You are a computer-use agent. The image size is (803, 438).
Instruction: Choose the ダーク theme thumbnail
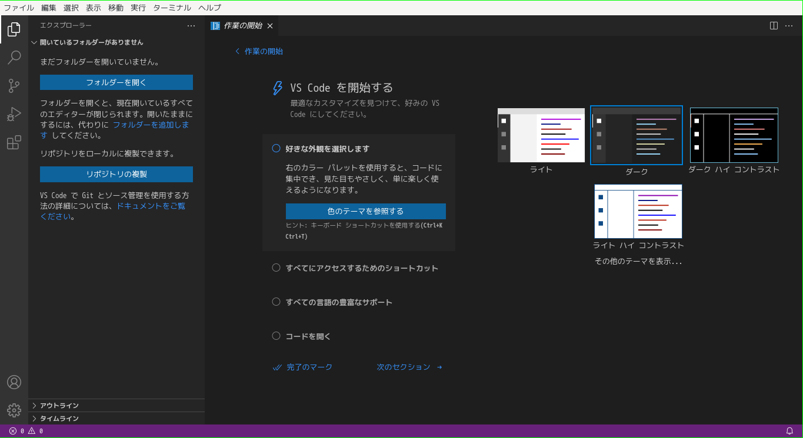click(637, 135)
